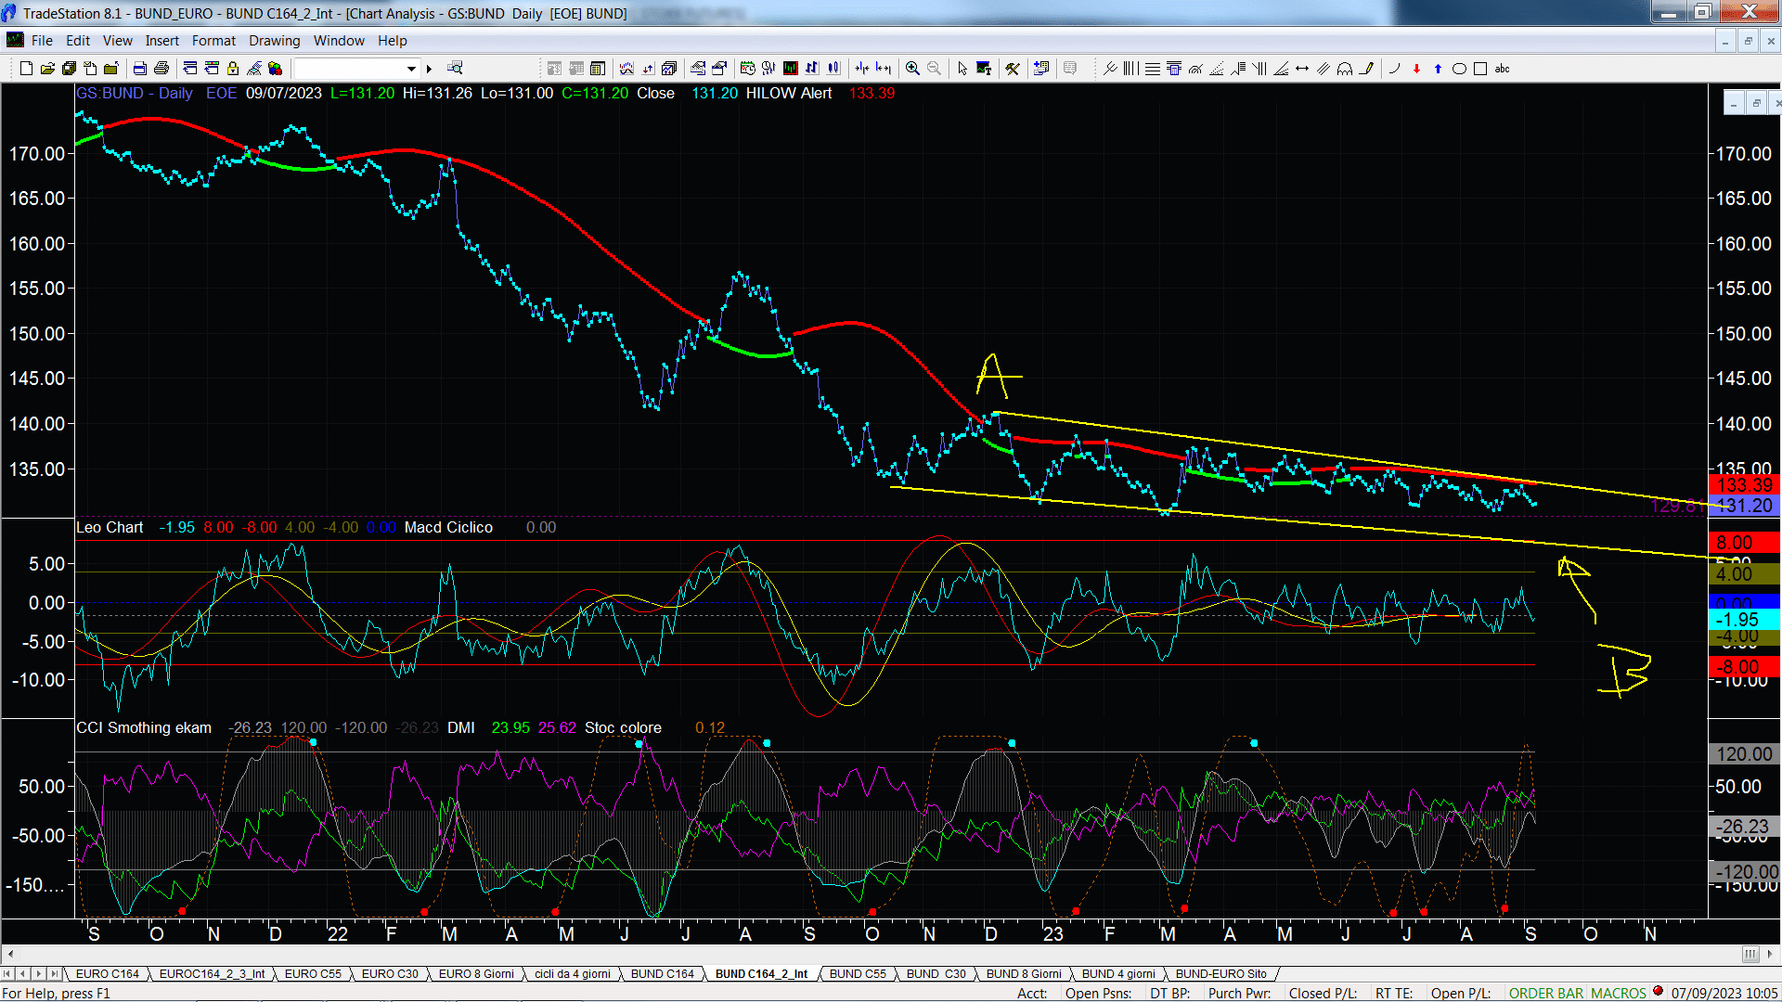The image size is (1782, 1002).
Task: Switch to the EUROC164_2_3_Int tab
Action: [212, 973]
